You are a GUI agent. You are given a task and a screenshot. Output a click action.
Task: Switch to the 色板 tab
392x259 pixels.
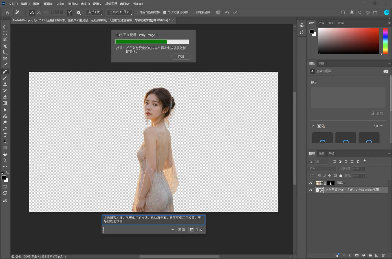(x=321, y=23)
